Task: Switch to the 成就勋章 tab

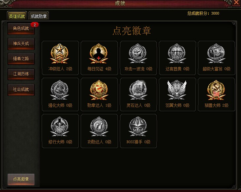Action: [x=39, y=16]
